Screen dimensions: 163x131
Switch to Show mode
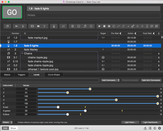[13, 128]
